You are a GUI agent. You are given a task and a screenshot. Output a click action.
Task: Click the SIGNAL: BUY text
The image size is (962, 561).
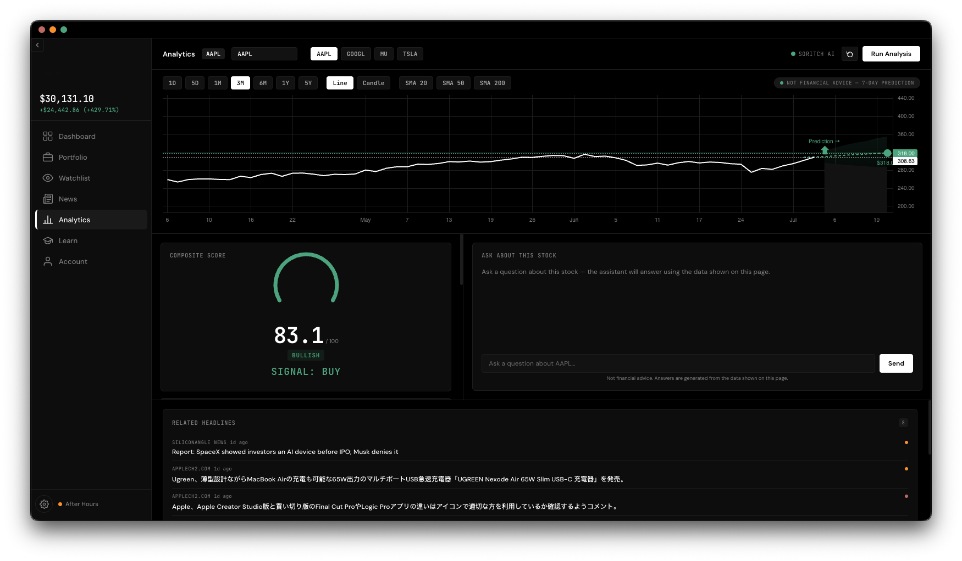tap(306, 372)
